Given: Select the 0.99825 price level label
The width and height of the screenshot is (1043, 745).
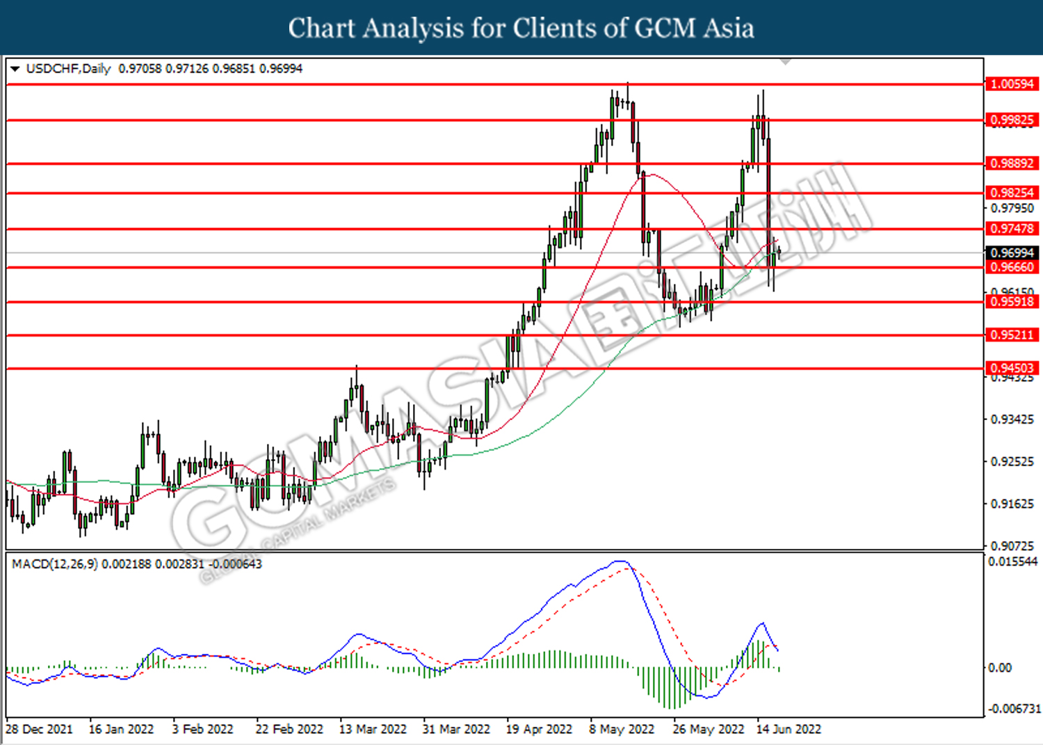Looking at the screenshot, I should [x=1012, y=120].
